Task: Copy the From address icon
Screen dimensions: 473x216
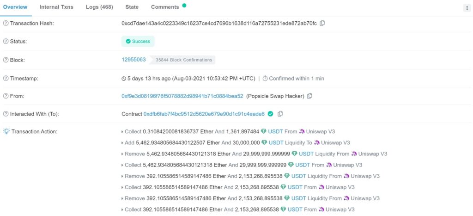Action: coord(309,96)
